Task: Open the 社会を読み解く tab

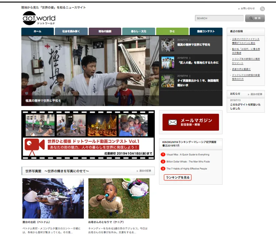Action: pos(71,32)
